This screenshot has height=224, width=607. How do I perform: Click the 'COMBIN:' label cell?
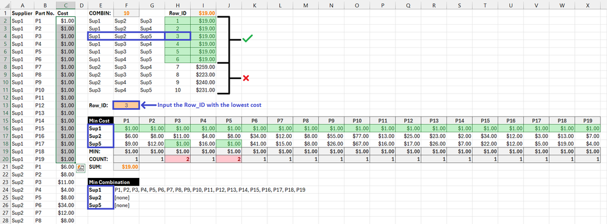[x=101, y=13]
